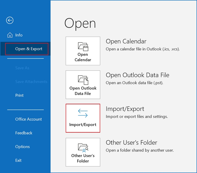Click the Open Outlook Data File tile

point(83,85)
